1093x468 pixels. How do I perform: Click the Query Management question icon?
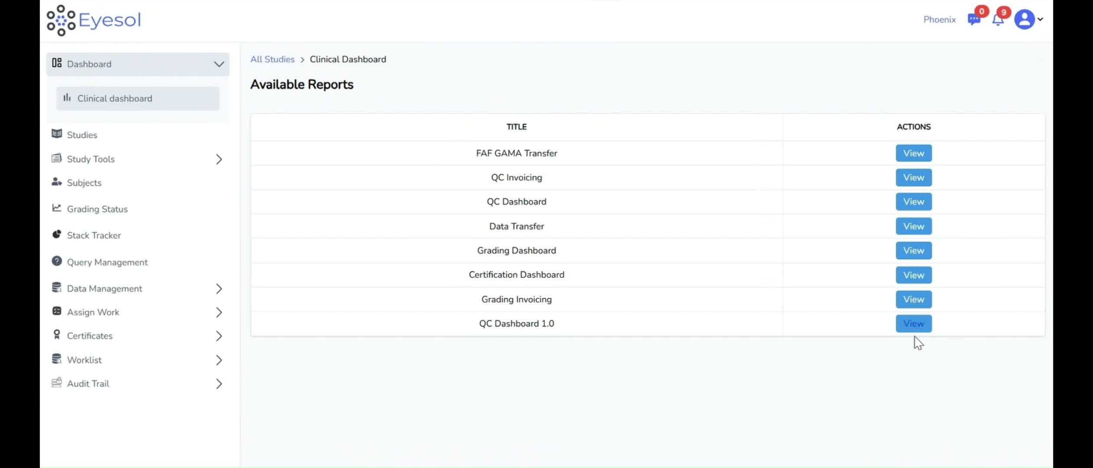(57, 261)
